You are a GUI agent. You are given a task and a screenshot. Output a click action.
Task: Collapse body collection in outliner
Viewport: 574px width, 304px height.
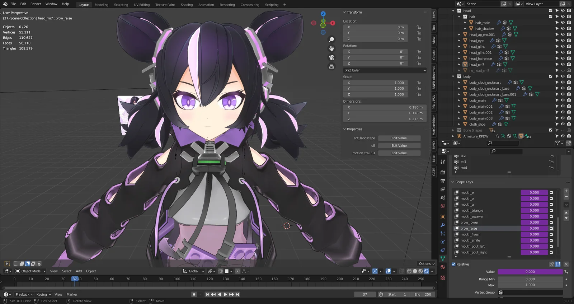453,76
